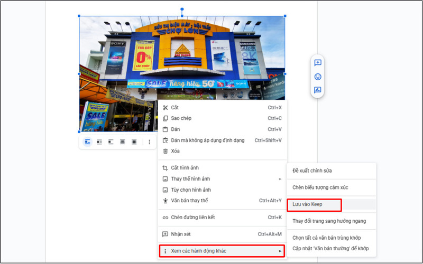Click the comment icon beside Nhận xét

(165, 234)
